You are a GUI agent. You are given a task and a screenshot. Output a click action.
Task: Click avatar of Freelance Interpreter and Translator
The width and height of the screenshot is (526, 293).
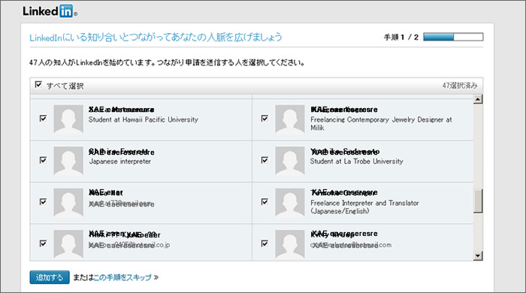(x=290, y=203)
